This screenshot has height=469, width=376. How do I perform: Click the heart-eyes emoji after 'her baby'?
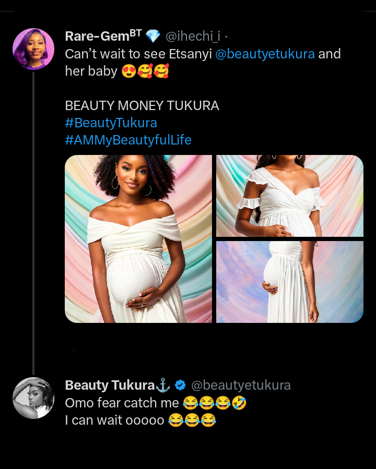[x=128, y=71]
